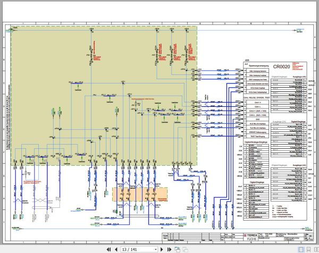Switch to continuous page view mode
319x253 pixels.
click(x=308, y=249)
